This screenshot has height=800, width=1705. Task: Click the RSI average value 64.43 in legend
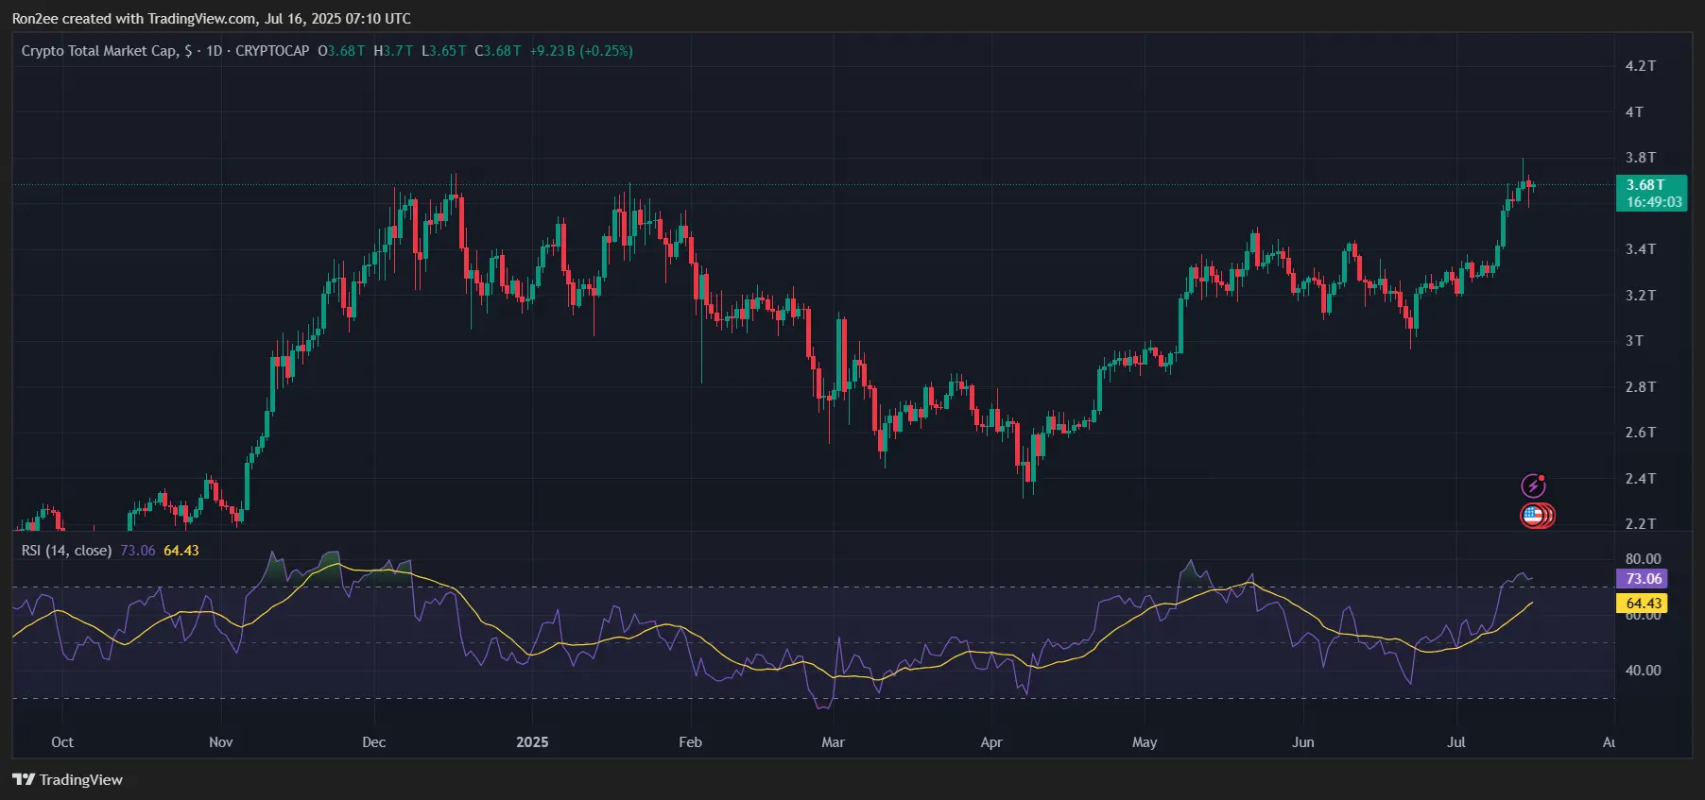(x=181, y=551)
